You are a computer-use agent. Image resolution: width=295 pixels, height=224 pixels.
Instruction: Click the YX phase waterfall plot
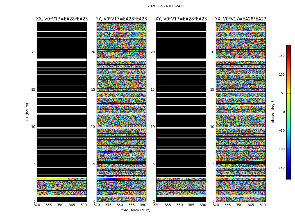coord(240,112)
